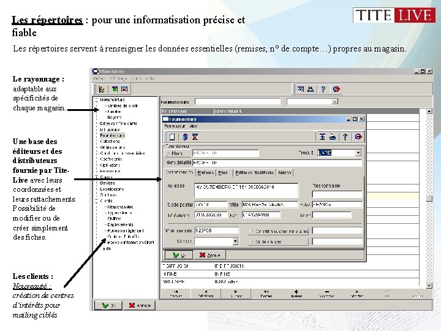This screenshot has height=331, width=441.
Task: Click the up arrow of the supplier list scrollbar
Action: click(429, 112)
